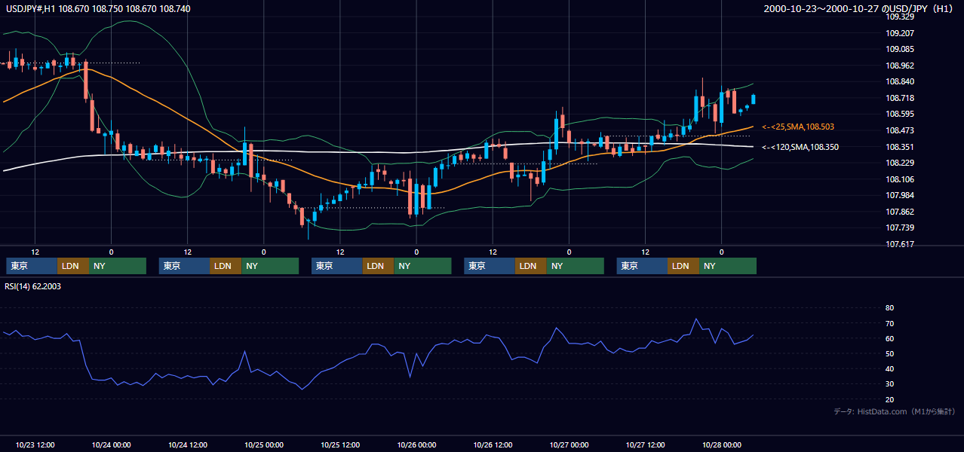
Task: Click the 10/23 12:00 date label
Action: pyautogui.click(x=35, y=444)
